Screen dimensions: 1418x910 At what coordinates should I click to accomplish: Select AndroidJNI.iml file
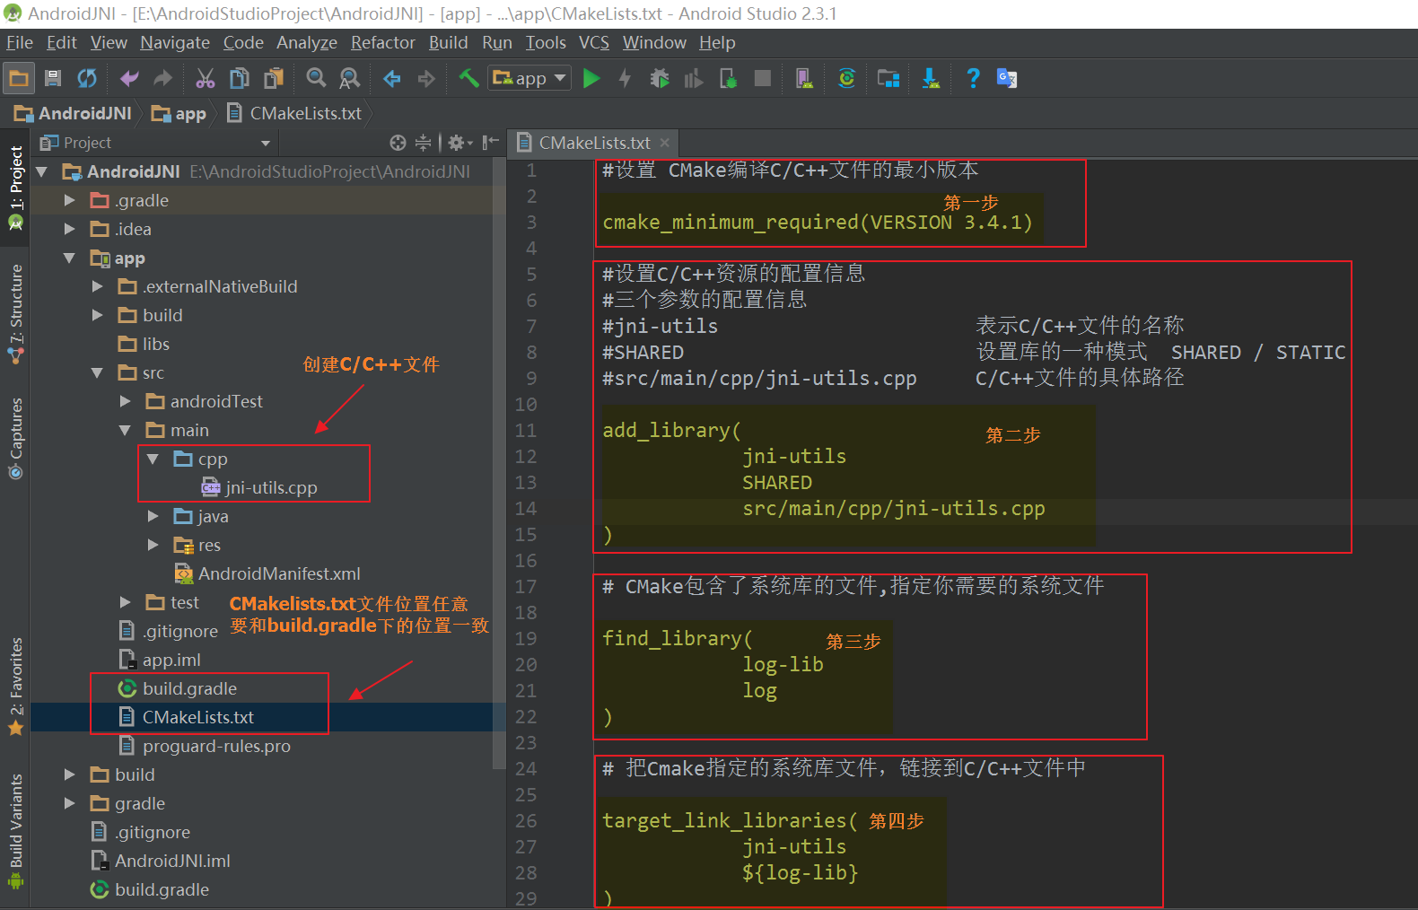(161, 861)
